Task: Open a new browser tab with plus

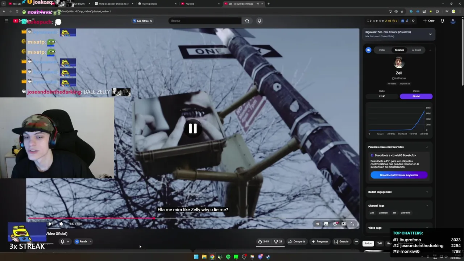Action: click(x=268, y=4)
